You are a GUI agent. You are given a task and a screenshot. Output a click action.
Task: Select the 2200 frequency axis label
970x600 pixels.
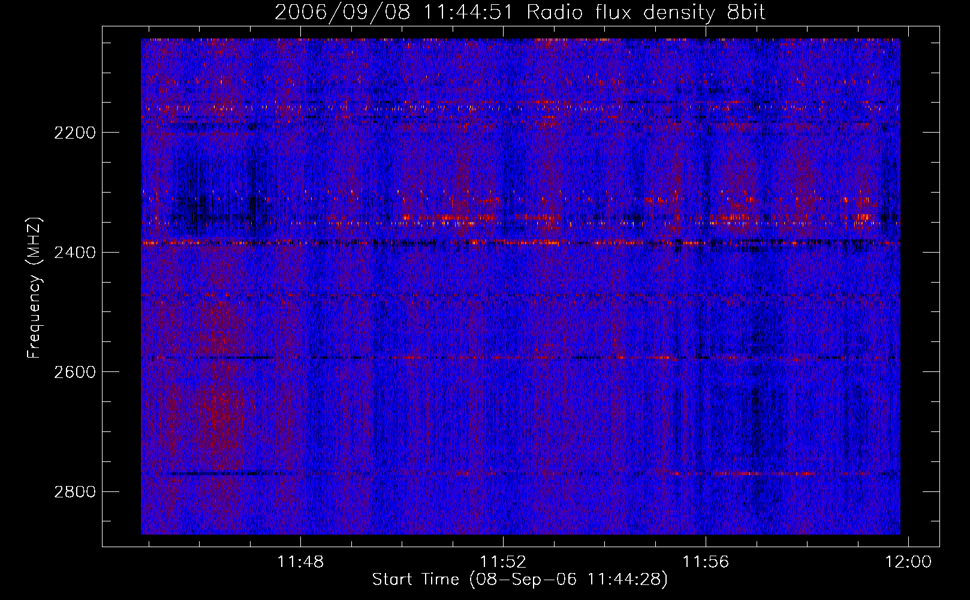[x=75, y=133]
